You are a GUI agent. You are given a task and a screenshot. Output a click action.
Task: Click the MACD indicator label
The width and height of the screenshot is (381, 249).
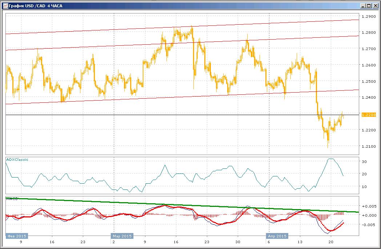(12, 199)
